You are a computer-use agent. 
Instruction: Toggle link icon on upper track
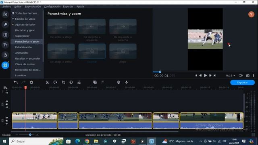pos(7,108)
